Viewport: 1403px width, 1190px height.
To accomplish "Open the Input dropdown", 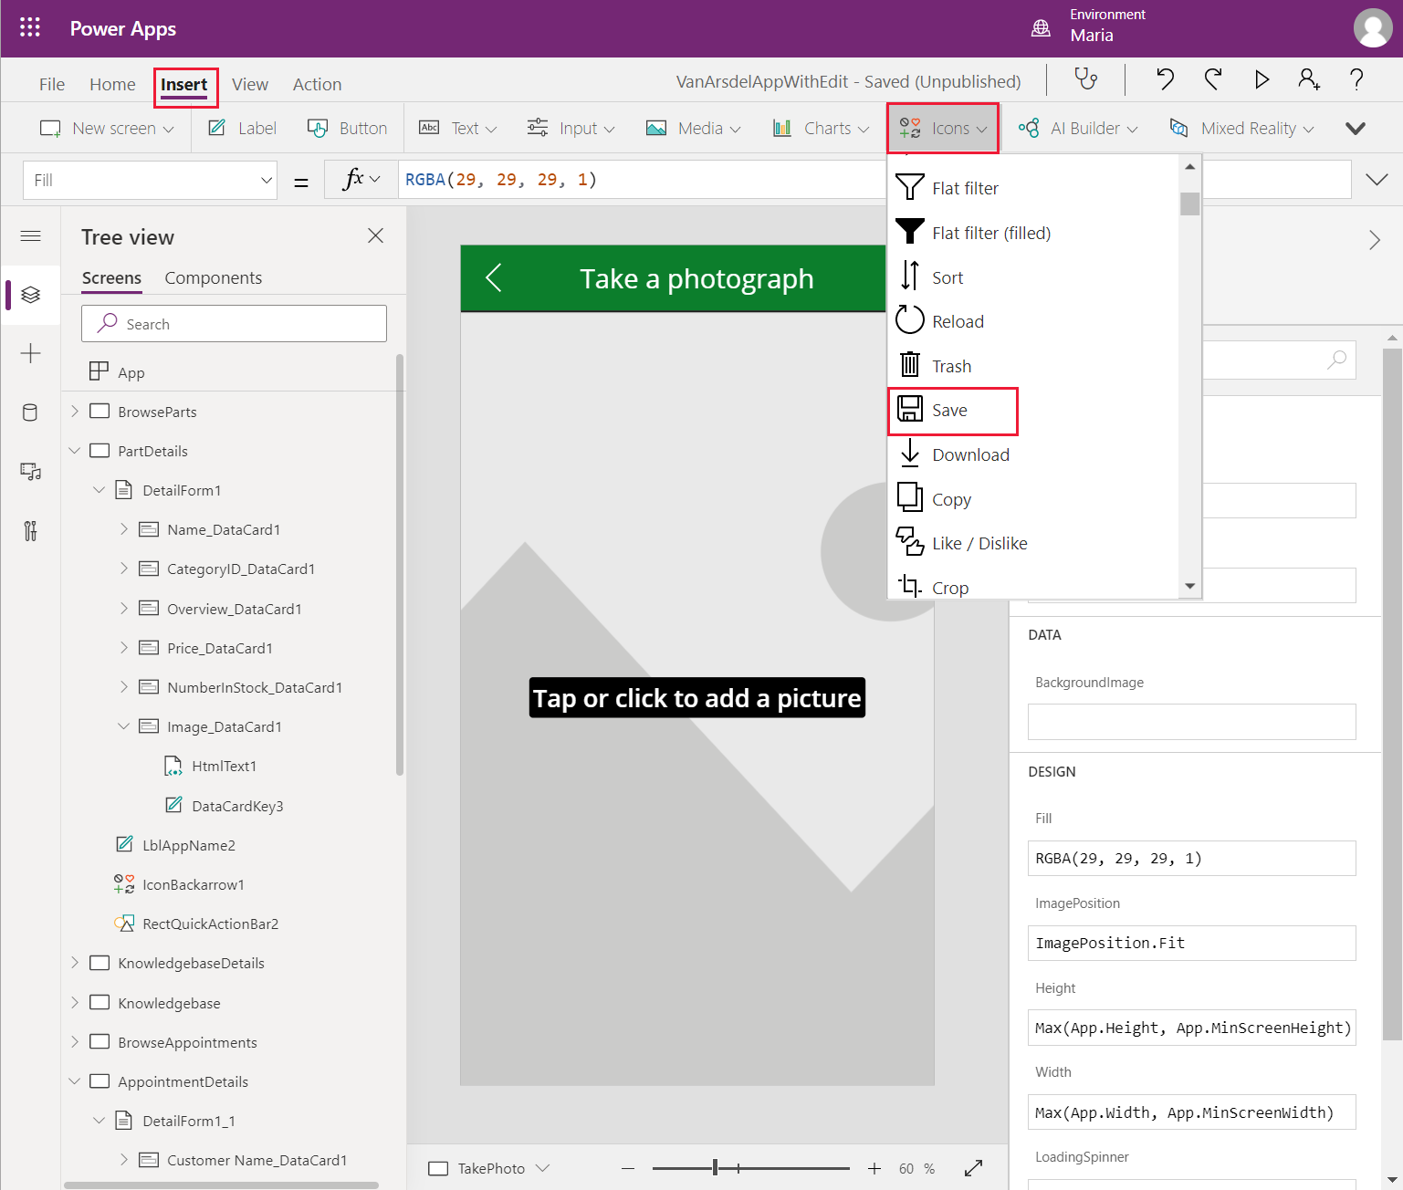I will [571, 128].
